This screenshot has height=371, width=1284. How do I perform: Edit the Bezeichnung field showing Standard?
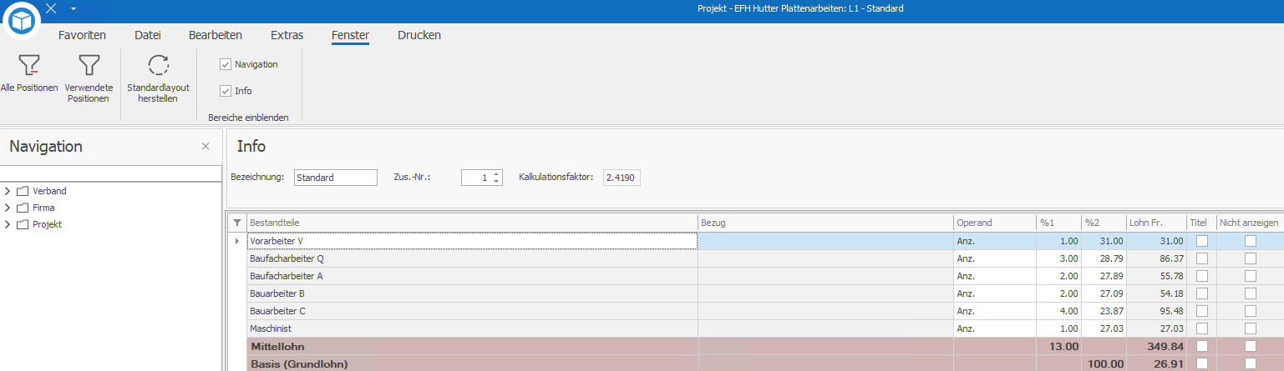[336, 178]
